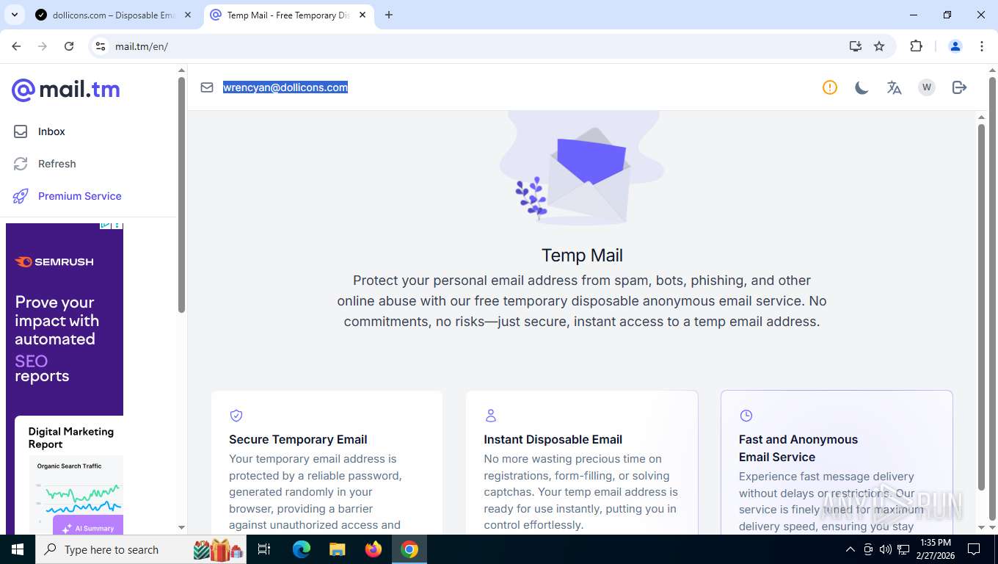Reload the current page
998x564 pixels.
click(69, 46)
